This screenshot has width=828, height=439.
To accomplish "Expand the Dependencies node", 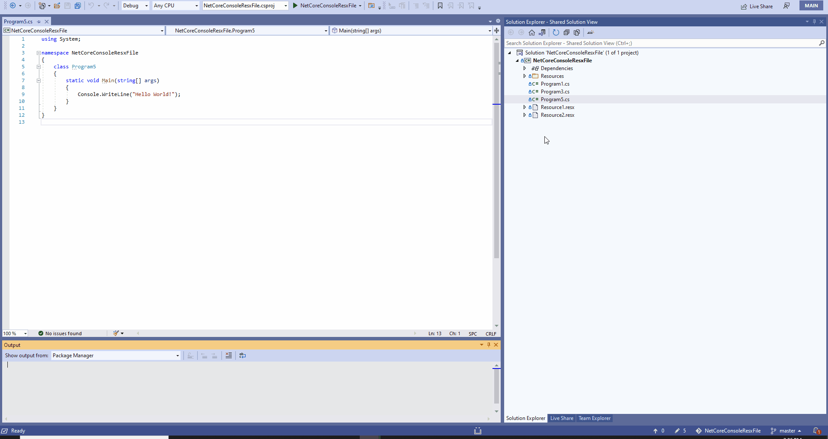I will [x=524, y=68].
